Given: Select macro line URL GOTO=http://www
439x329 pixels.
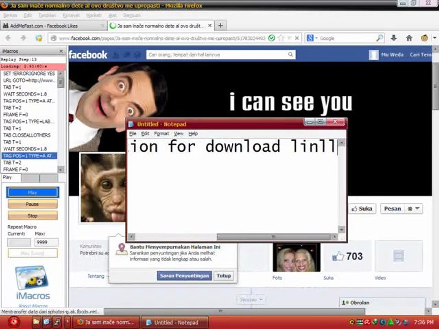Looking at the screenshot, I should click(x=29, y=80).
